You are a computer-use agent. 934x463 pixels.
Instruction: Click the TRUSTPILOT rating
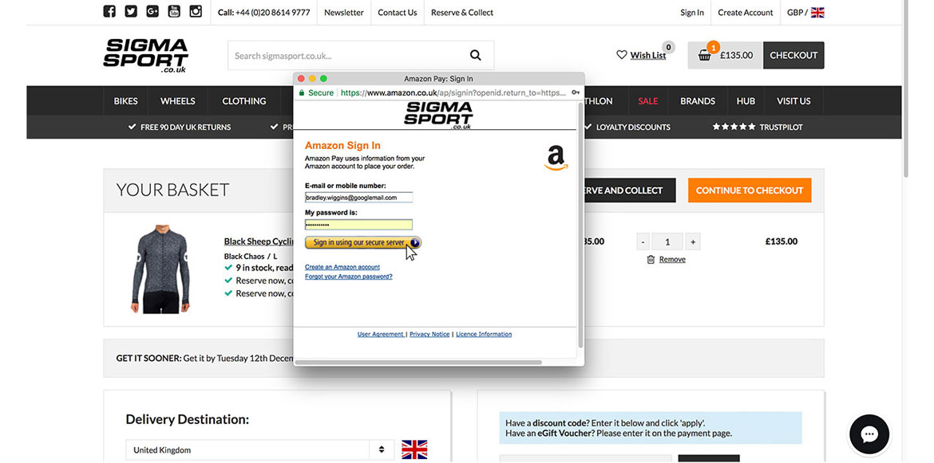point(758,128)
